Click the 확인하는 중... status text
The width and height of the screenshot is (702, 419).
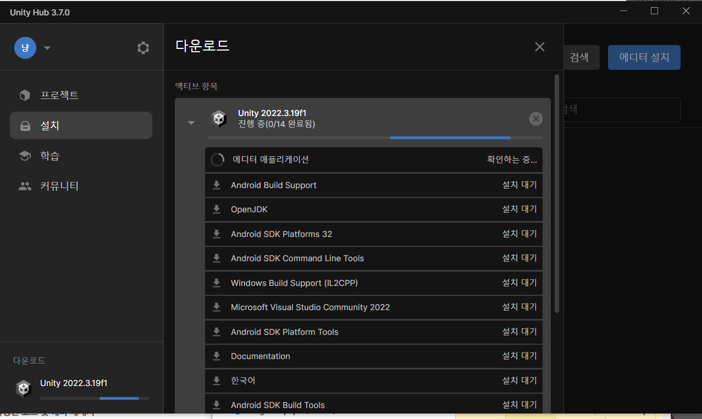click(512, 159)
